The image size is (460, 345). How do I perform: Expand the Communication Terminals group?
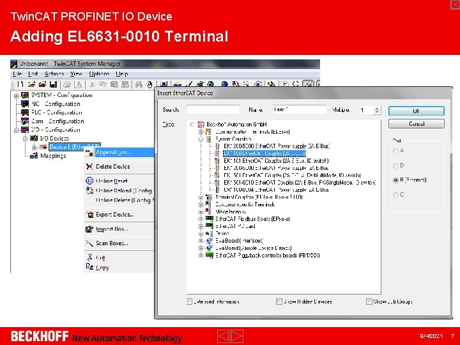201,132
